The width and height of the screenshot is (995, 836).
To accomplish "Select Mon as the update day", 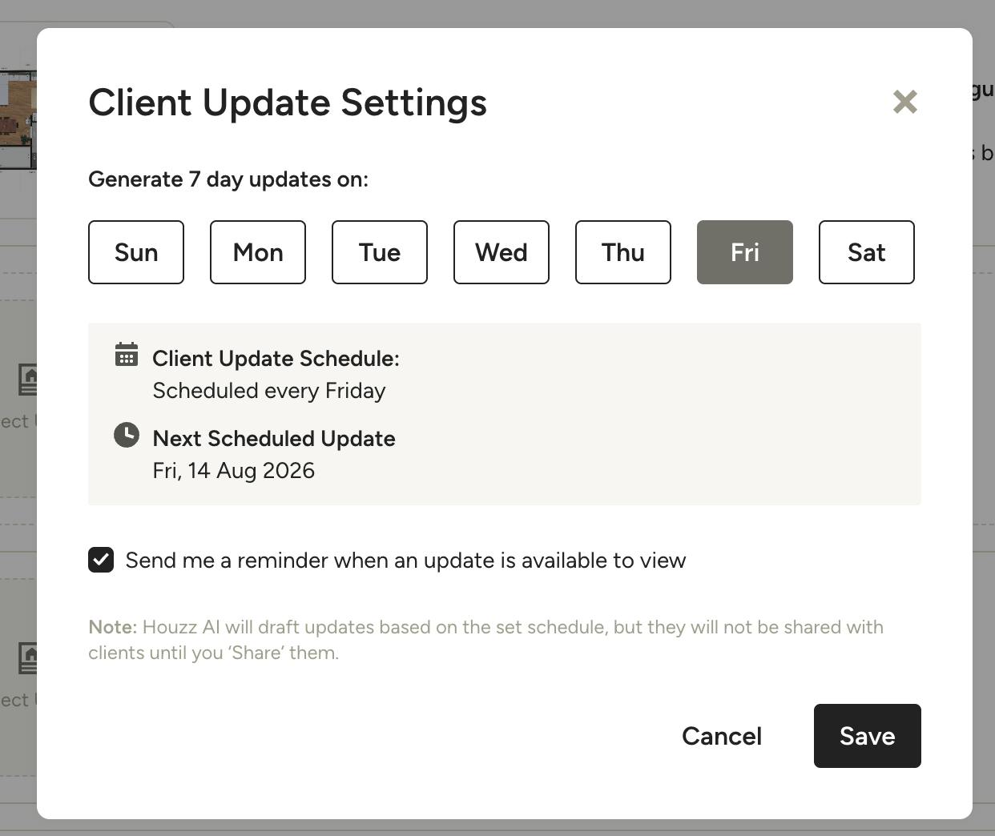I will 258,252.
